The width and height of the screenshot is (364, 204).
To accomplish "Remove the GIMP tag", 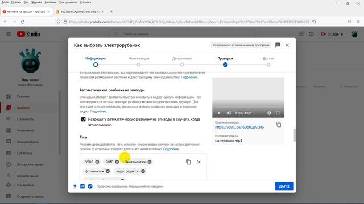I will pyautogui.click(x=117, y=161).
